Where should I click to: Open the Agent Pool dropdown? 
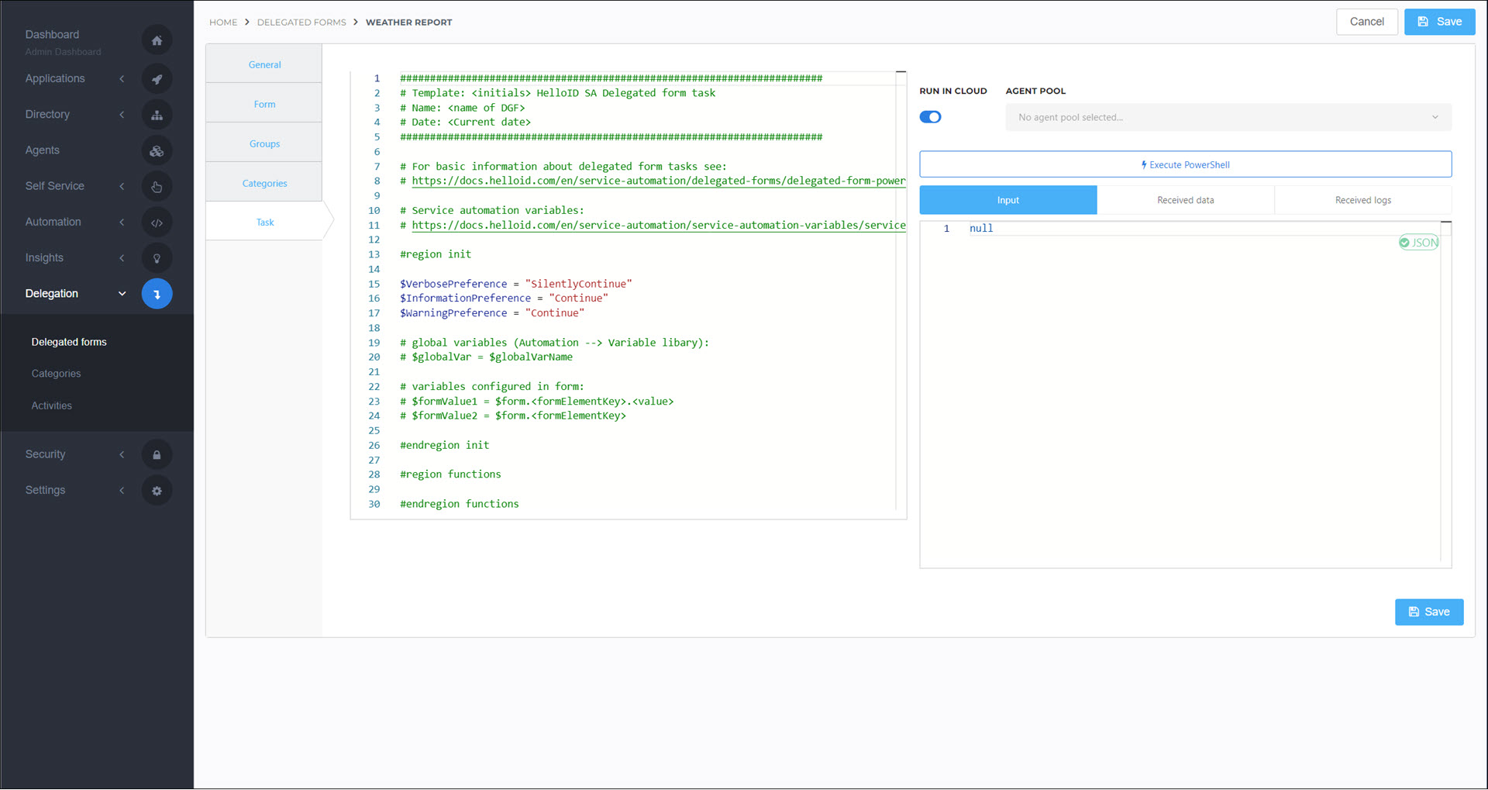click(x=1228, y=118)
